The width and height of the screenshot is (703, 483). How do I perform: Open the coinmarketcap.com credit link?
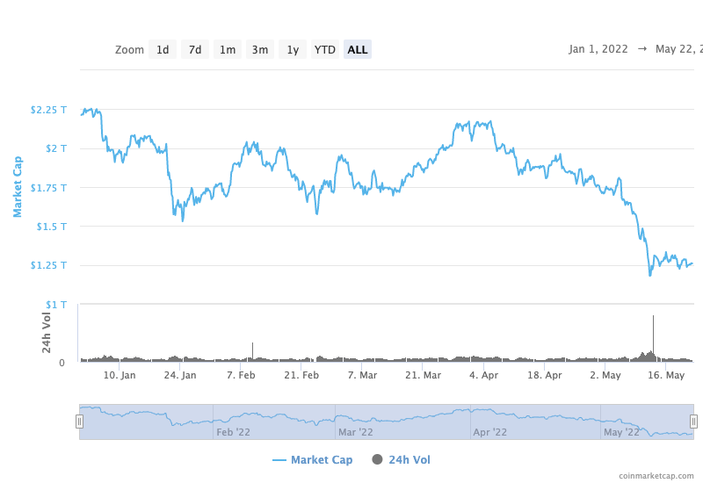point(656,475)
